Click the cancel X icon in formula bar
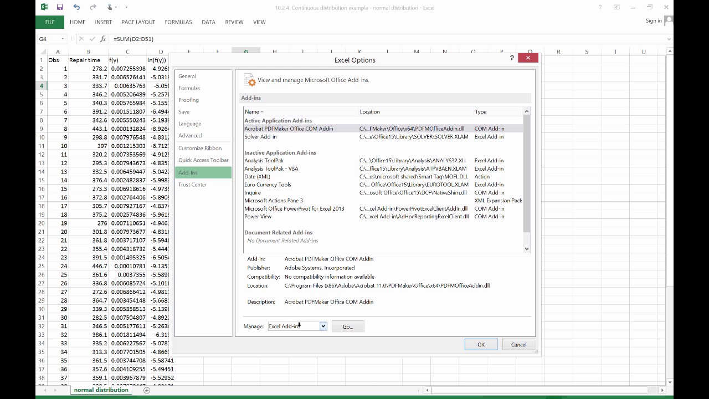This screenshot has width=709, height=399. (81, 39)
